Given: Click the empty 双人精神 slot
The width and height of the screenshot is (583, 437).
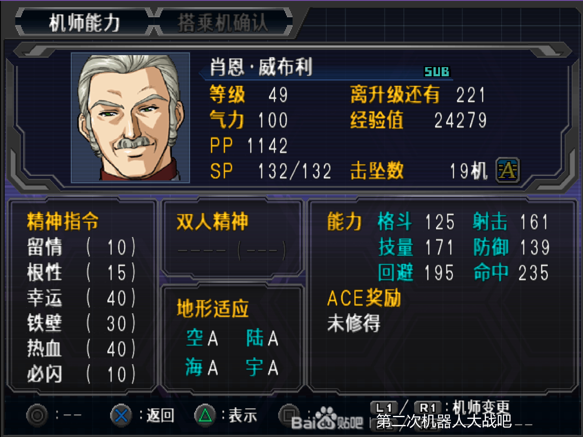Looking at the screenshot, I should click(231, 250).
